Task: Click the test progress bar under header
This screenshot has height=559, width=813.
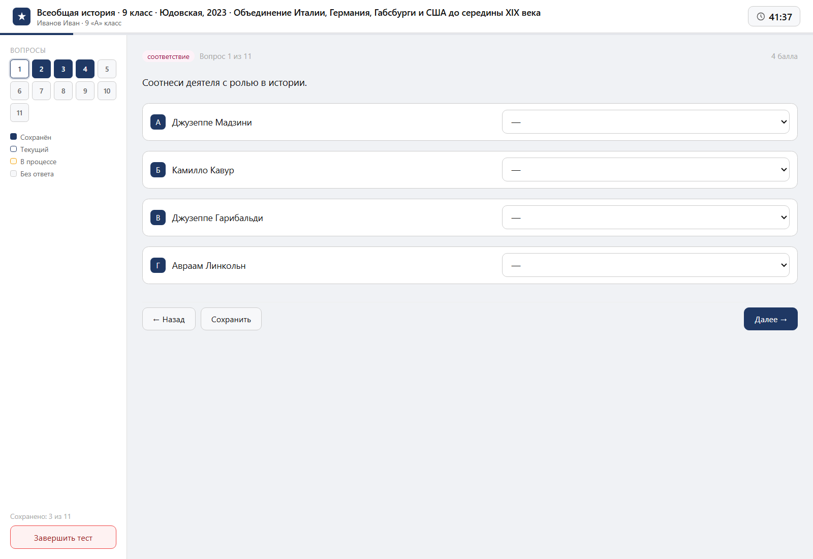Action: click(x=407, y=34)
